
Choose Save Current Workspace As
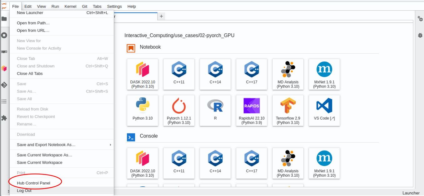(62, 155)
